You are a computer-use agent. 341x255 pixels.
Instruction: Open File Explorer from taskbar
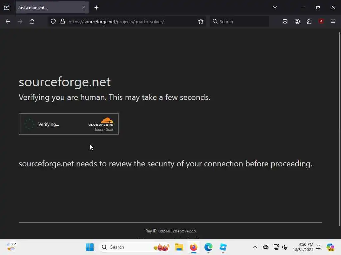[179, 247]
